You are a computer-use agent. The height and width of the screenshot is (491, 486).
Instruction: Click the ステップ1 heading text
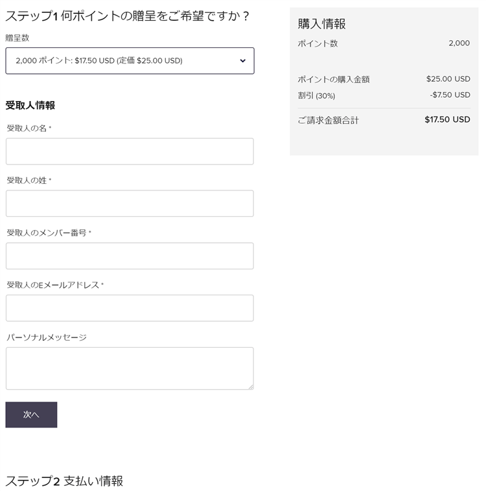pyautogui.click(x=128, y=16)
